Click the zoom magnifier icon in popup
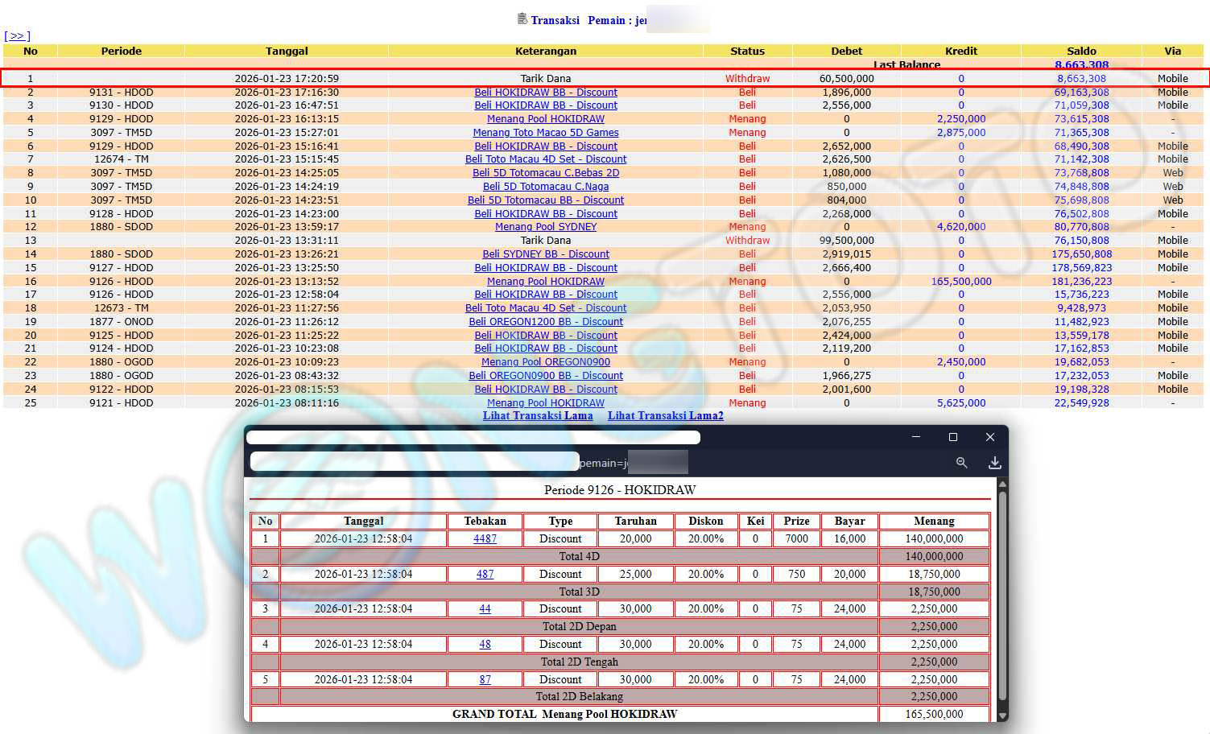 [961, 463]
